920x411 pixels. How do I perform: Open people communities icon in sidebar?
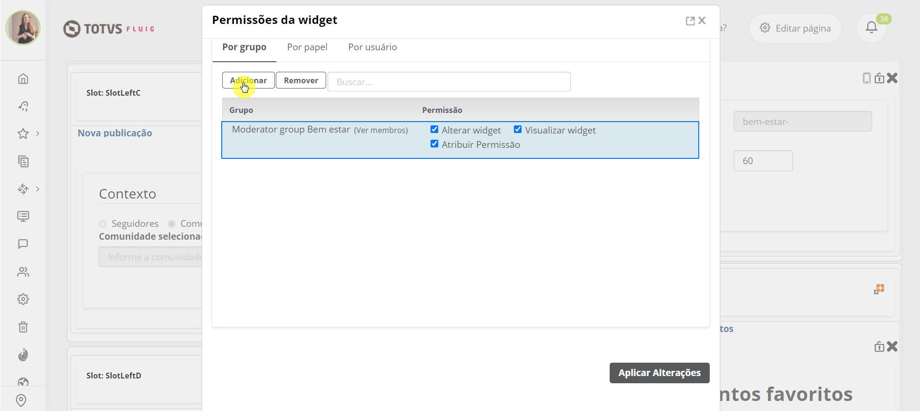click(x=23, y=272)
